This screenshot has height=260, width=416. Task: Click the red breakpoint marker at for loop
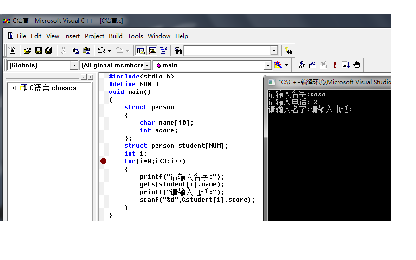(103, 161)
